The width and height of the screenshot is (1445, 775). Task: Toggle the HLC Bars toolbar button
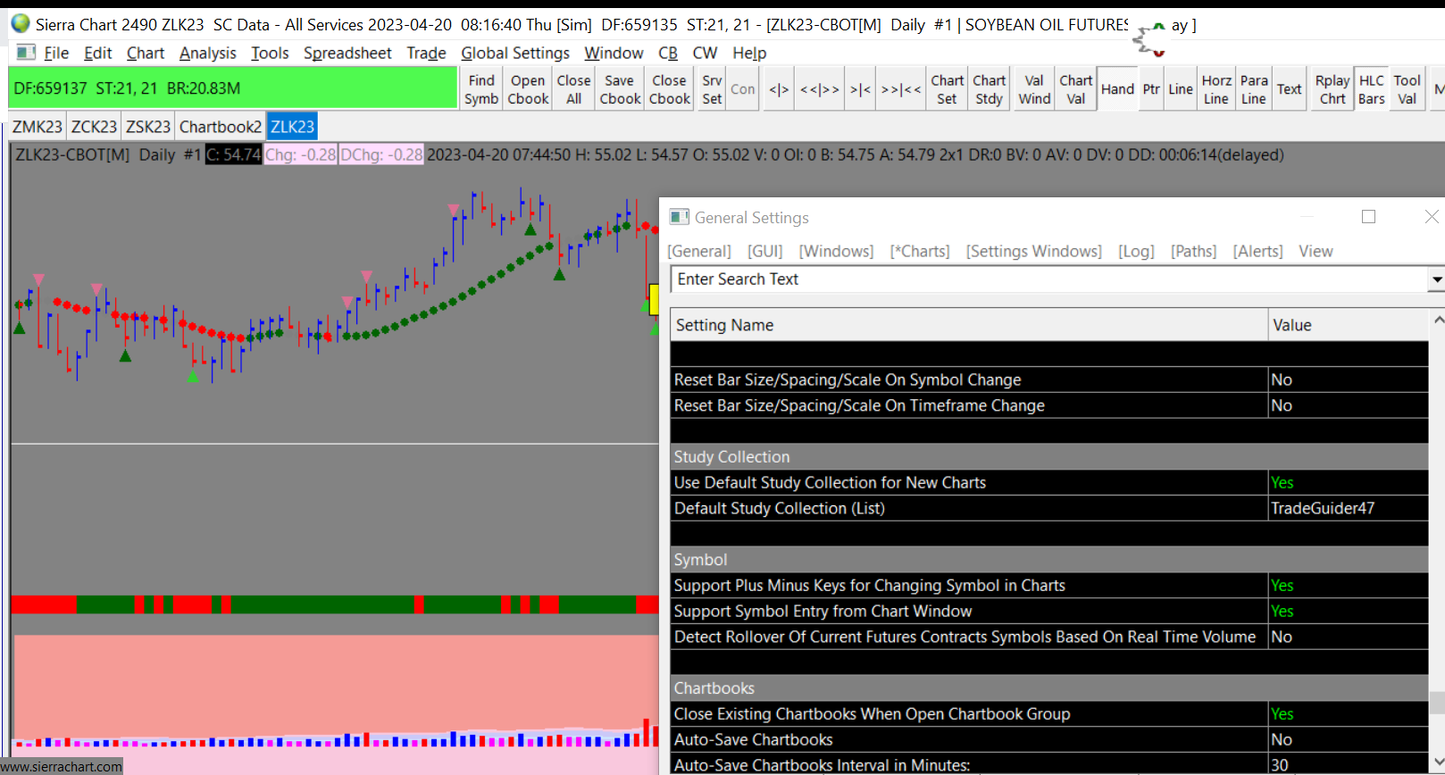click(x=1372, y=89)
